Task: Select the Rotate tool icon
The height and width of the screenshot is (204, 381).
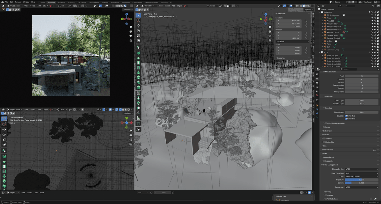Action: (x=138, y=30)
